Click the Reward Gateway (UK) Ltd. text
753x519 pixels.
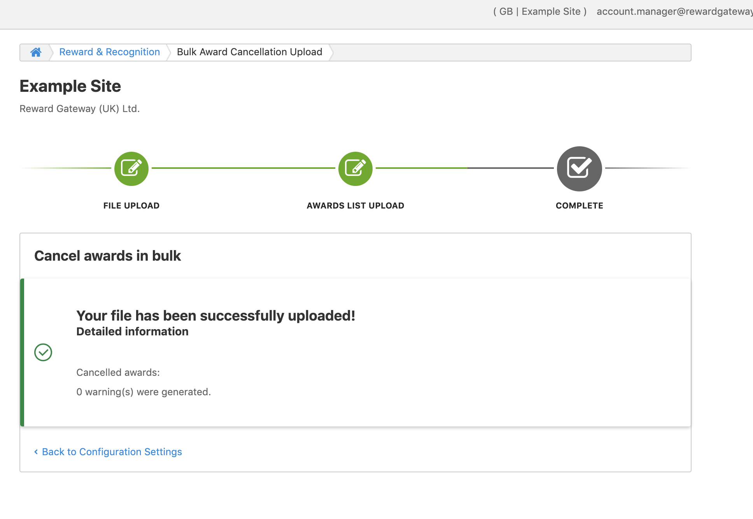click(x=80, y=109)
